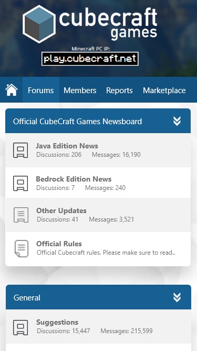Open the Official Rules link
Image resolution: width=197 pixels, height=351 pixels.
(59, 244)
